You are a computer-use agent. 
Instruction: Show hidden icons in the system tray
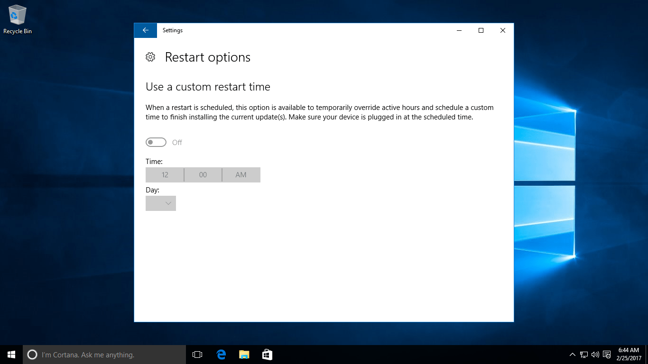(x=572, y=354)
